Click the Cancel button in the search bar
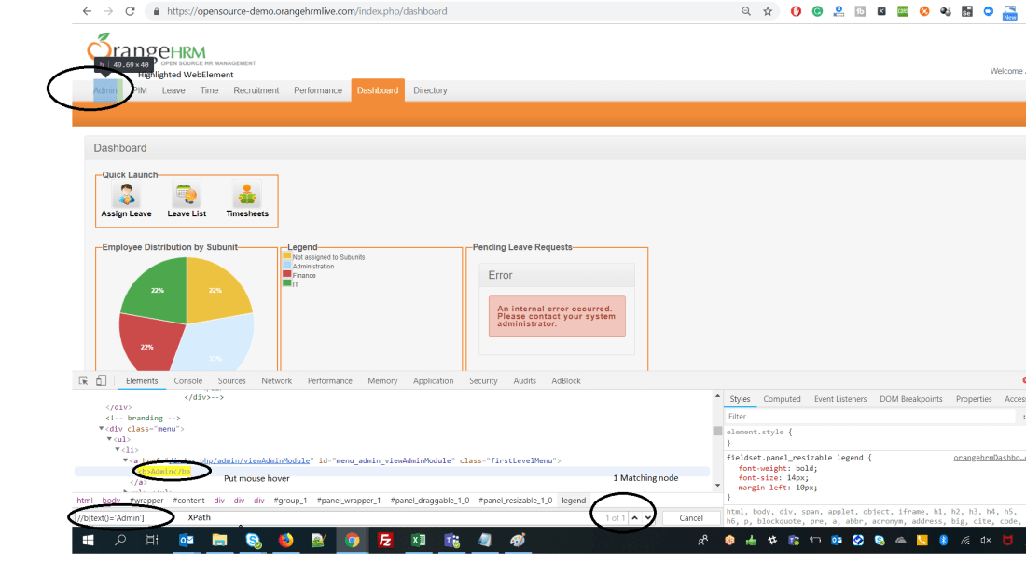The height and width of the screenshot is (577, 1026). pyautogui.click(x=691, y=516)
